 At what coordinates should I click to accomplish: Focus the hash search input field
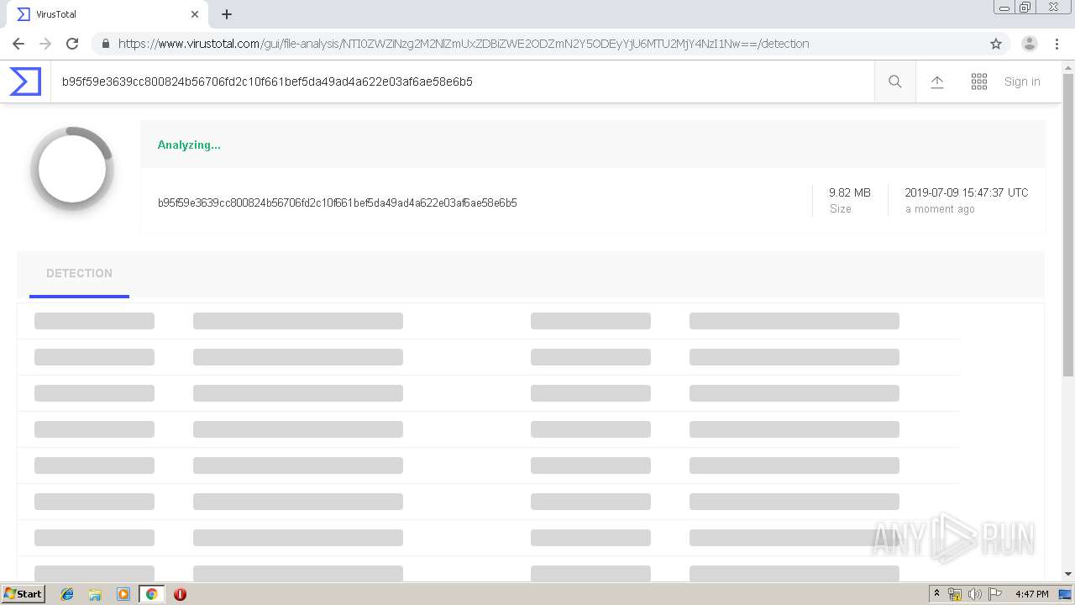coord(462,82)
